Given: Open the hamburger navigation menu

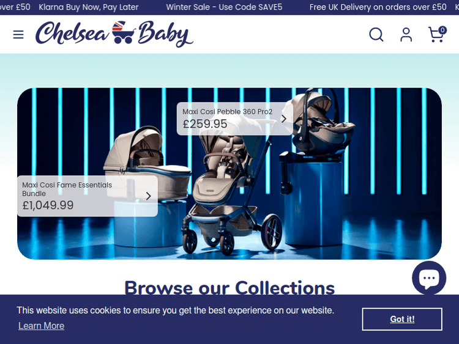Looking at the screenshot, I should (18, 34).
